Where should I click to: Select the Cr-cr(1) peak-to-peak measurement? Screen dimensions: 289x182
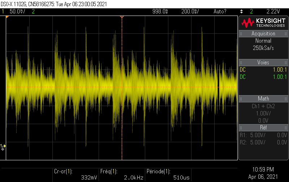pos(75,174)
